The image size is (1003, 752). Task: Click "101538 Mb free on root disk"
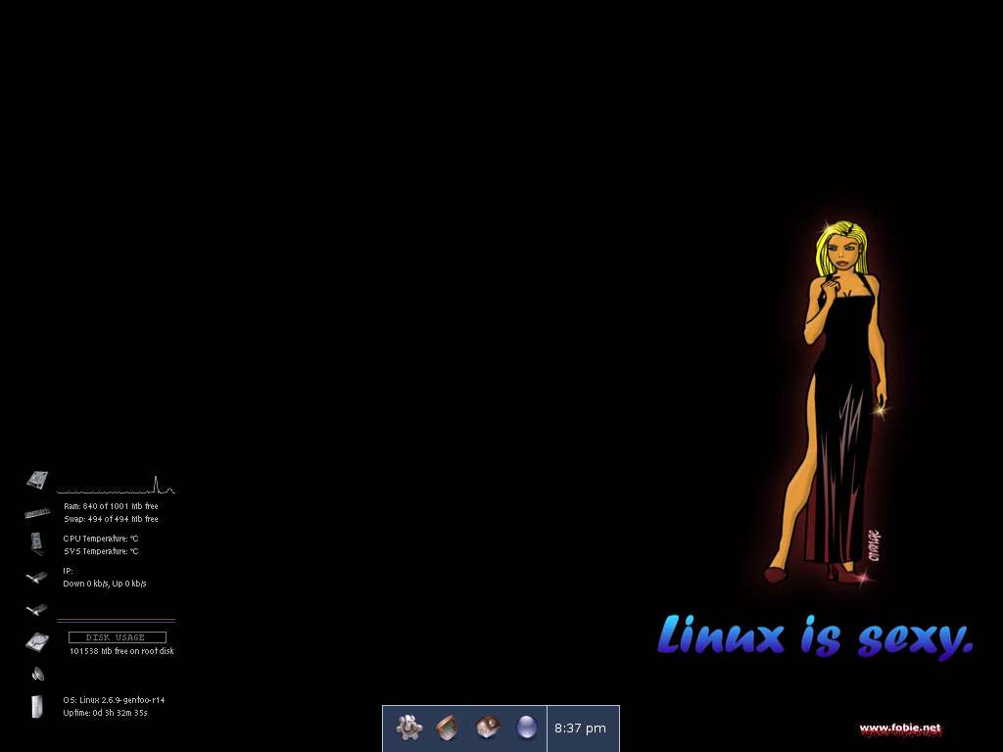pyautogui.click(x=121, y=651)
